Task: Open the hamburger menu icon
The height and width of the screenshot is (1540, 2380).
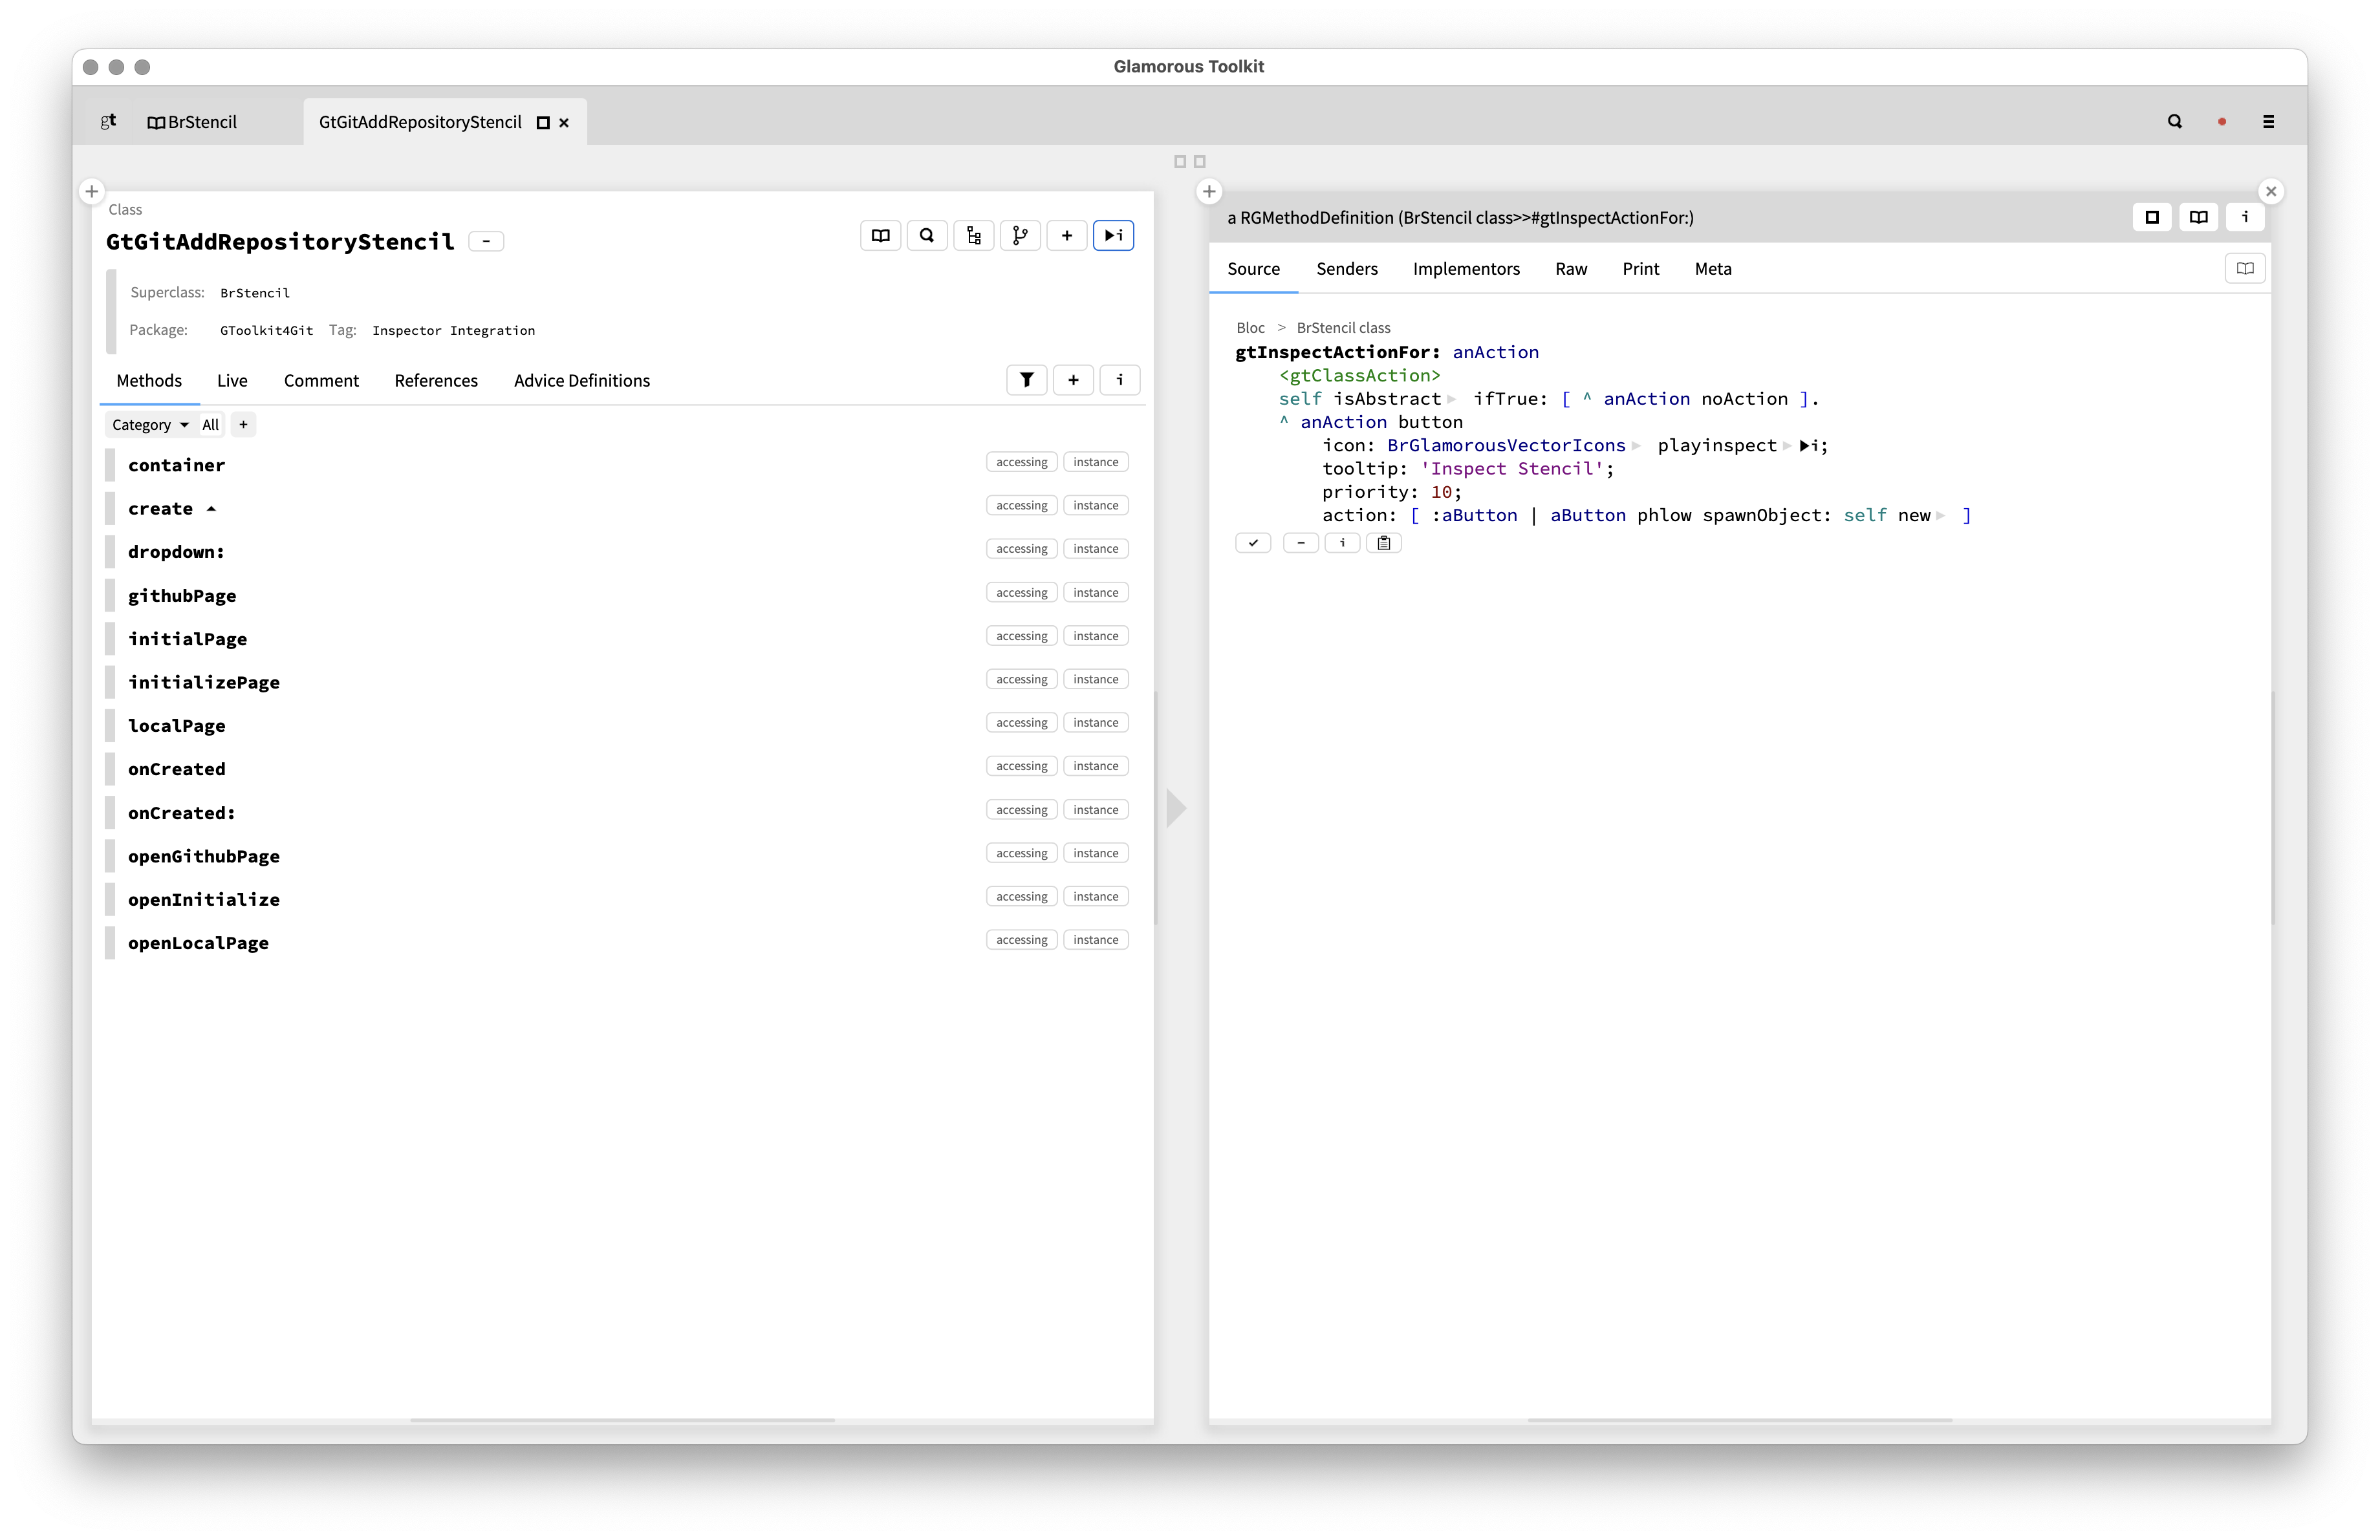Action: pos(2268,122)
